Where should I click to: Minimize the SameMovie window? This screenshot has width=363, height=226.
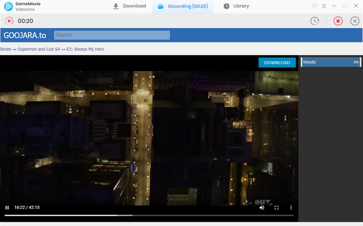(x=334, y=6)
